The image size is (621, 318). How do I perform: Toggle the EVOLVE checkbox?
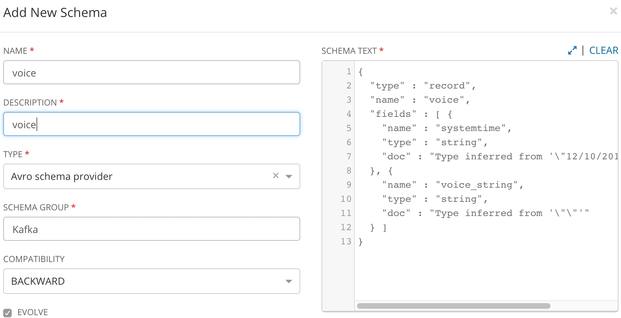[7, 313]
